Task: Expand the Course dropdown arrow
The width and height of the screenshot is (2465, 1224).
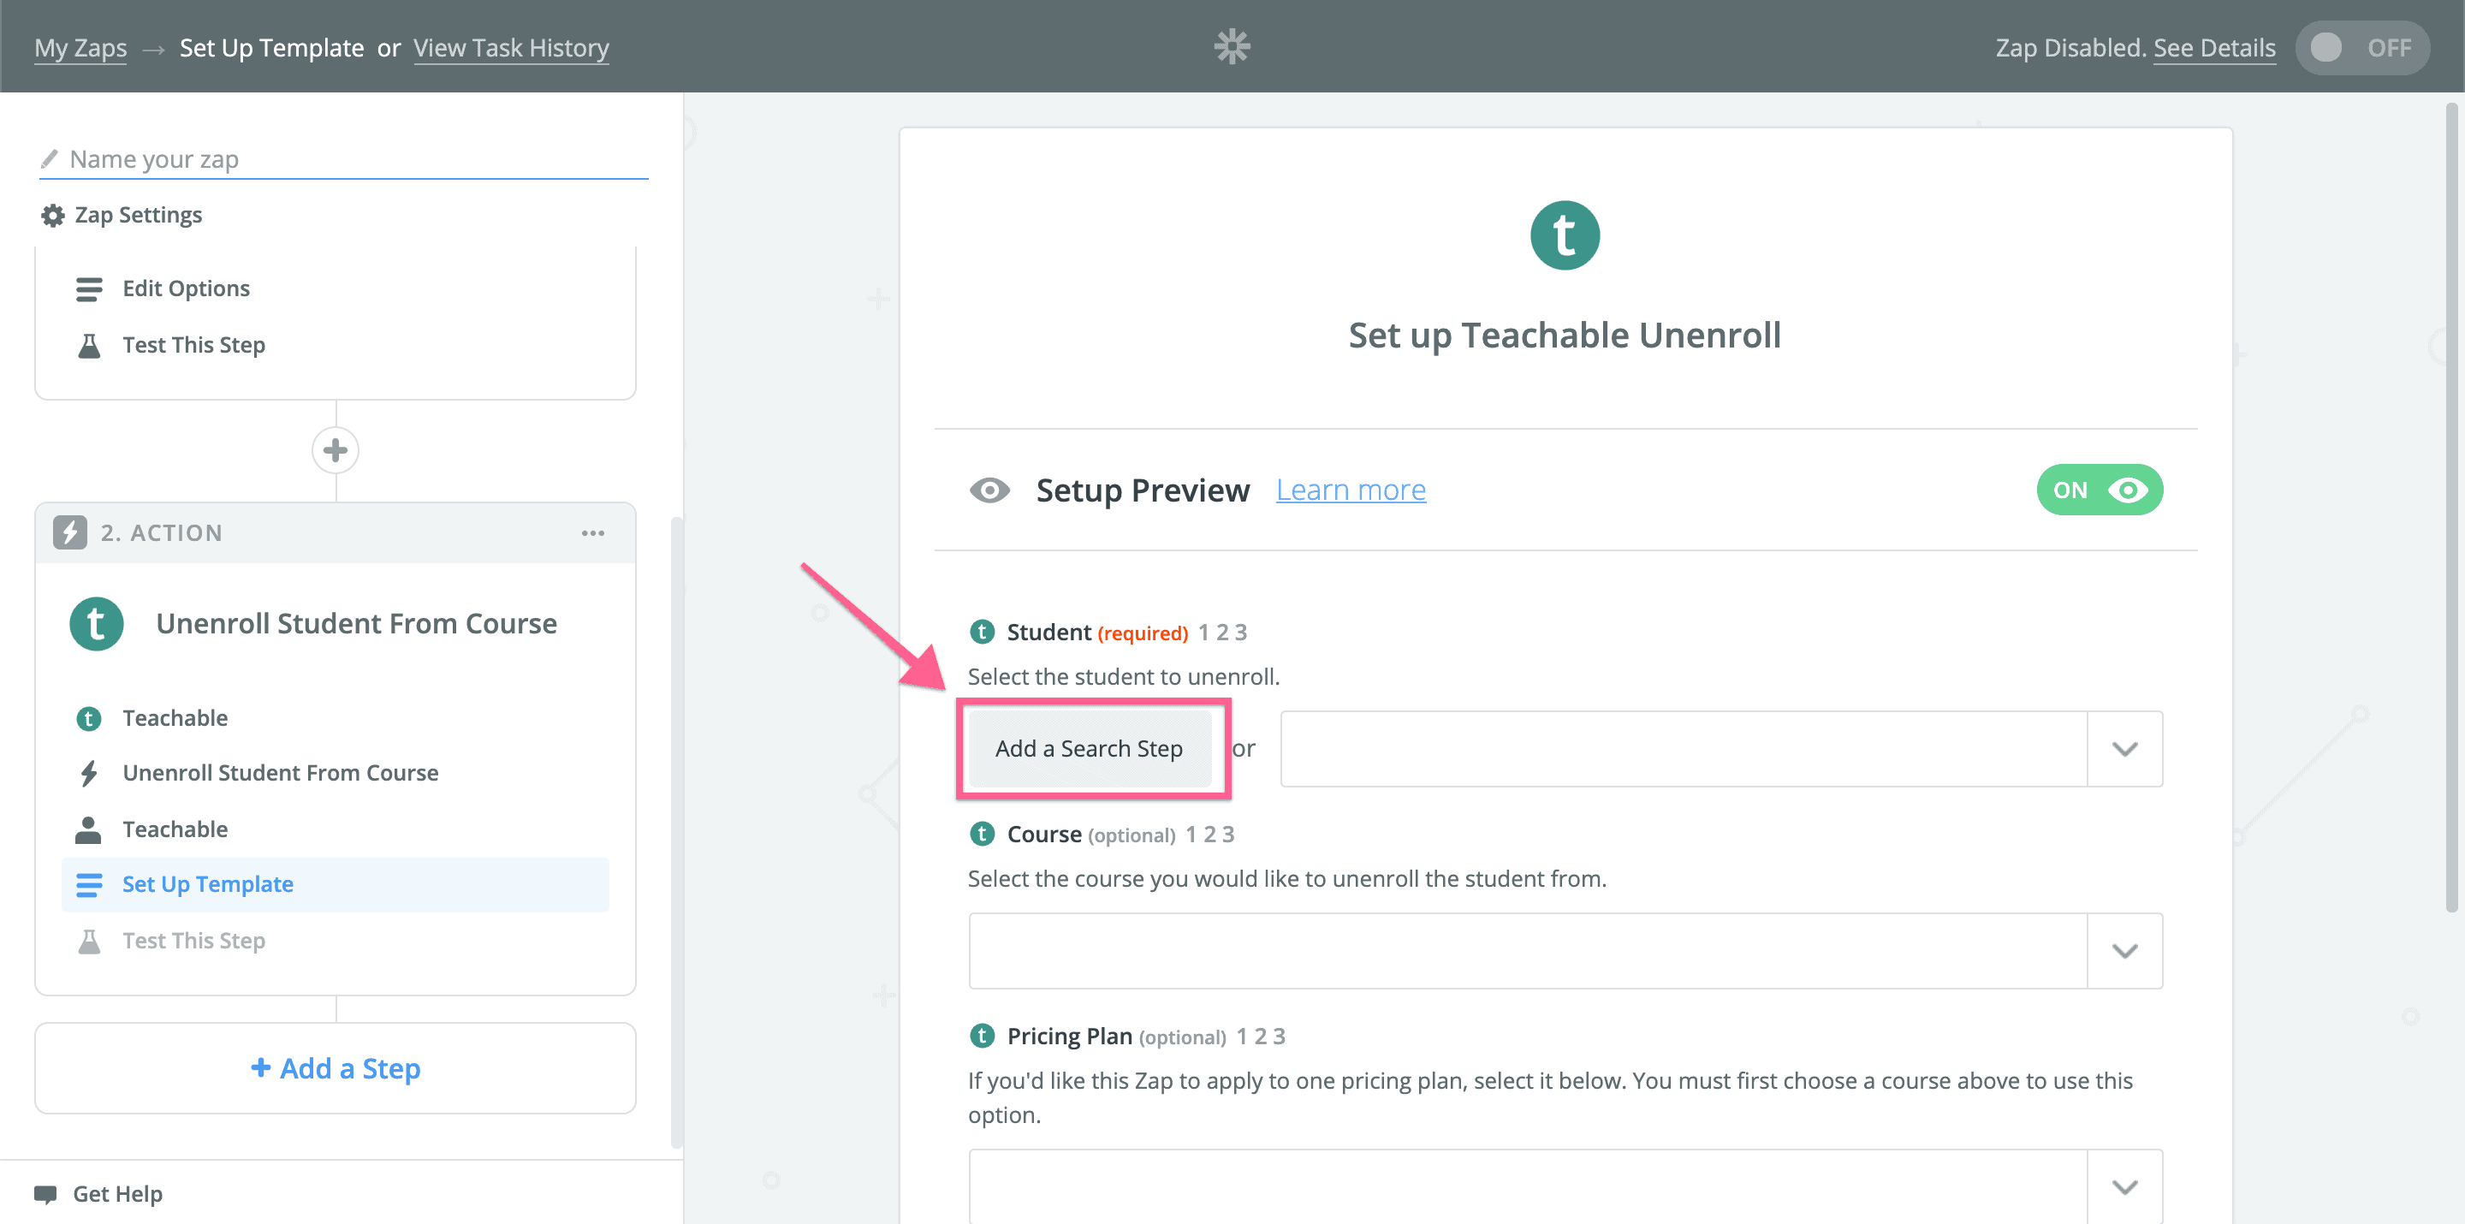Action: tap(2124, 950)
